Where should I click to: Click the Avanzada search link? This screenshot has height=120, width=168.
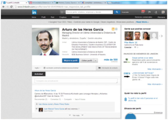[x=125, y=12]
